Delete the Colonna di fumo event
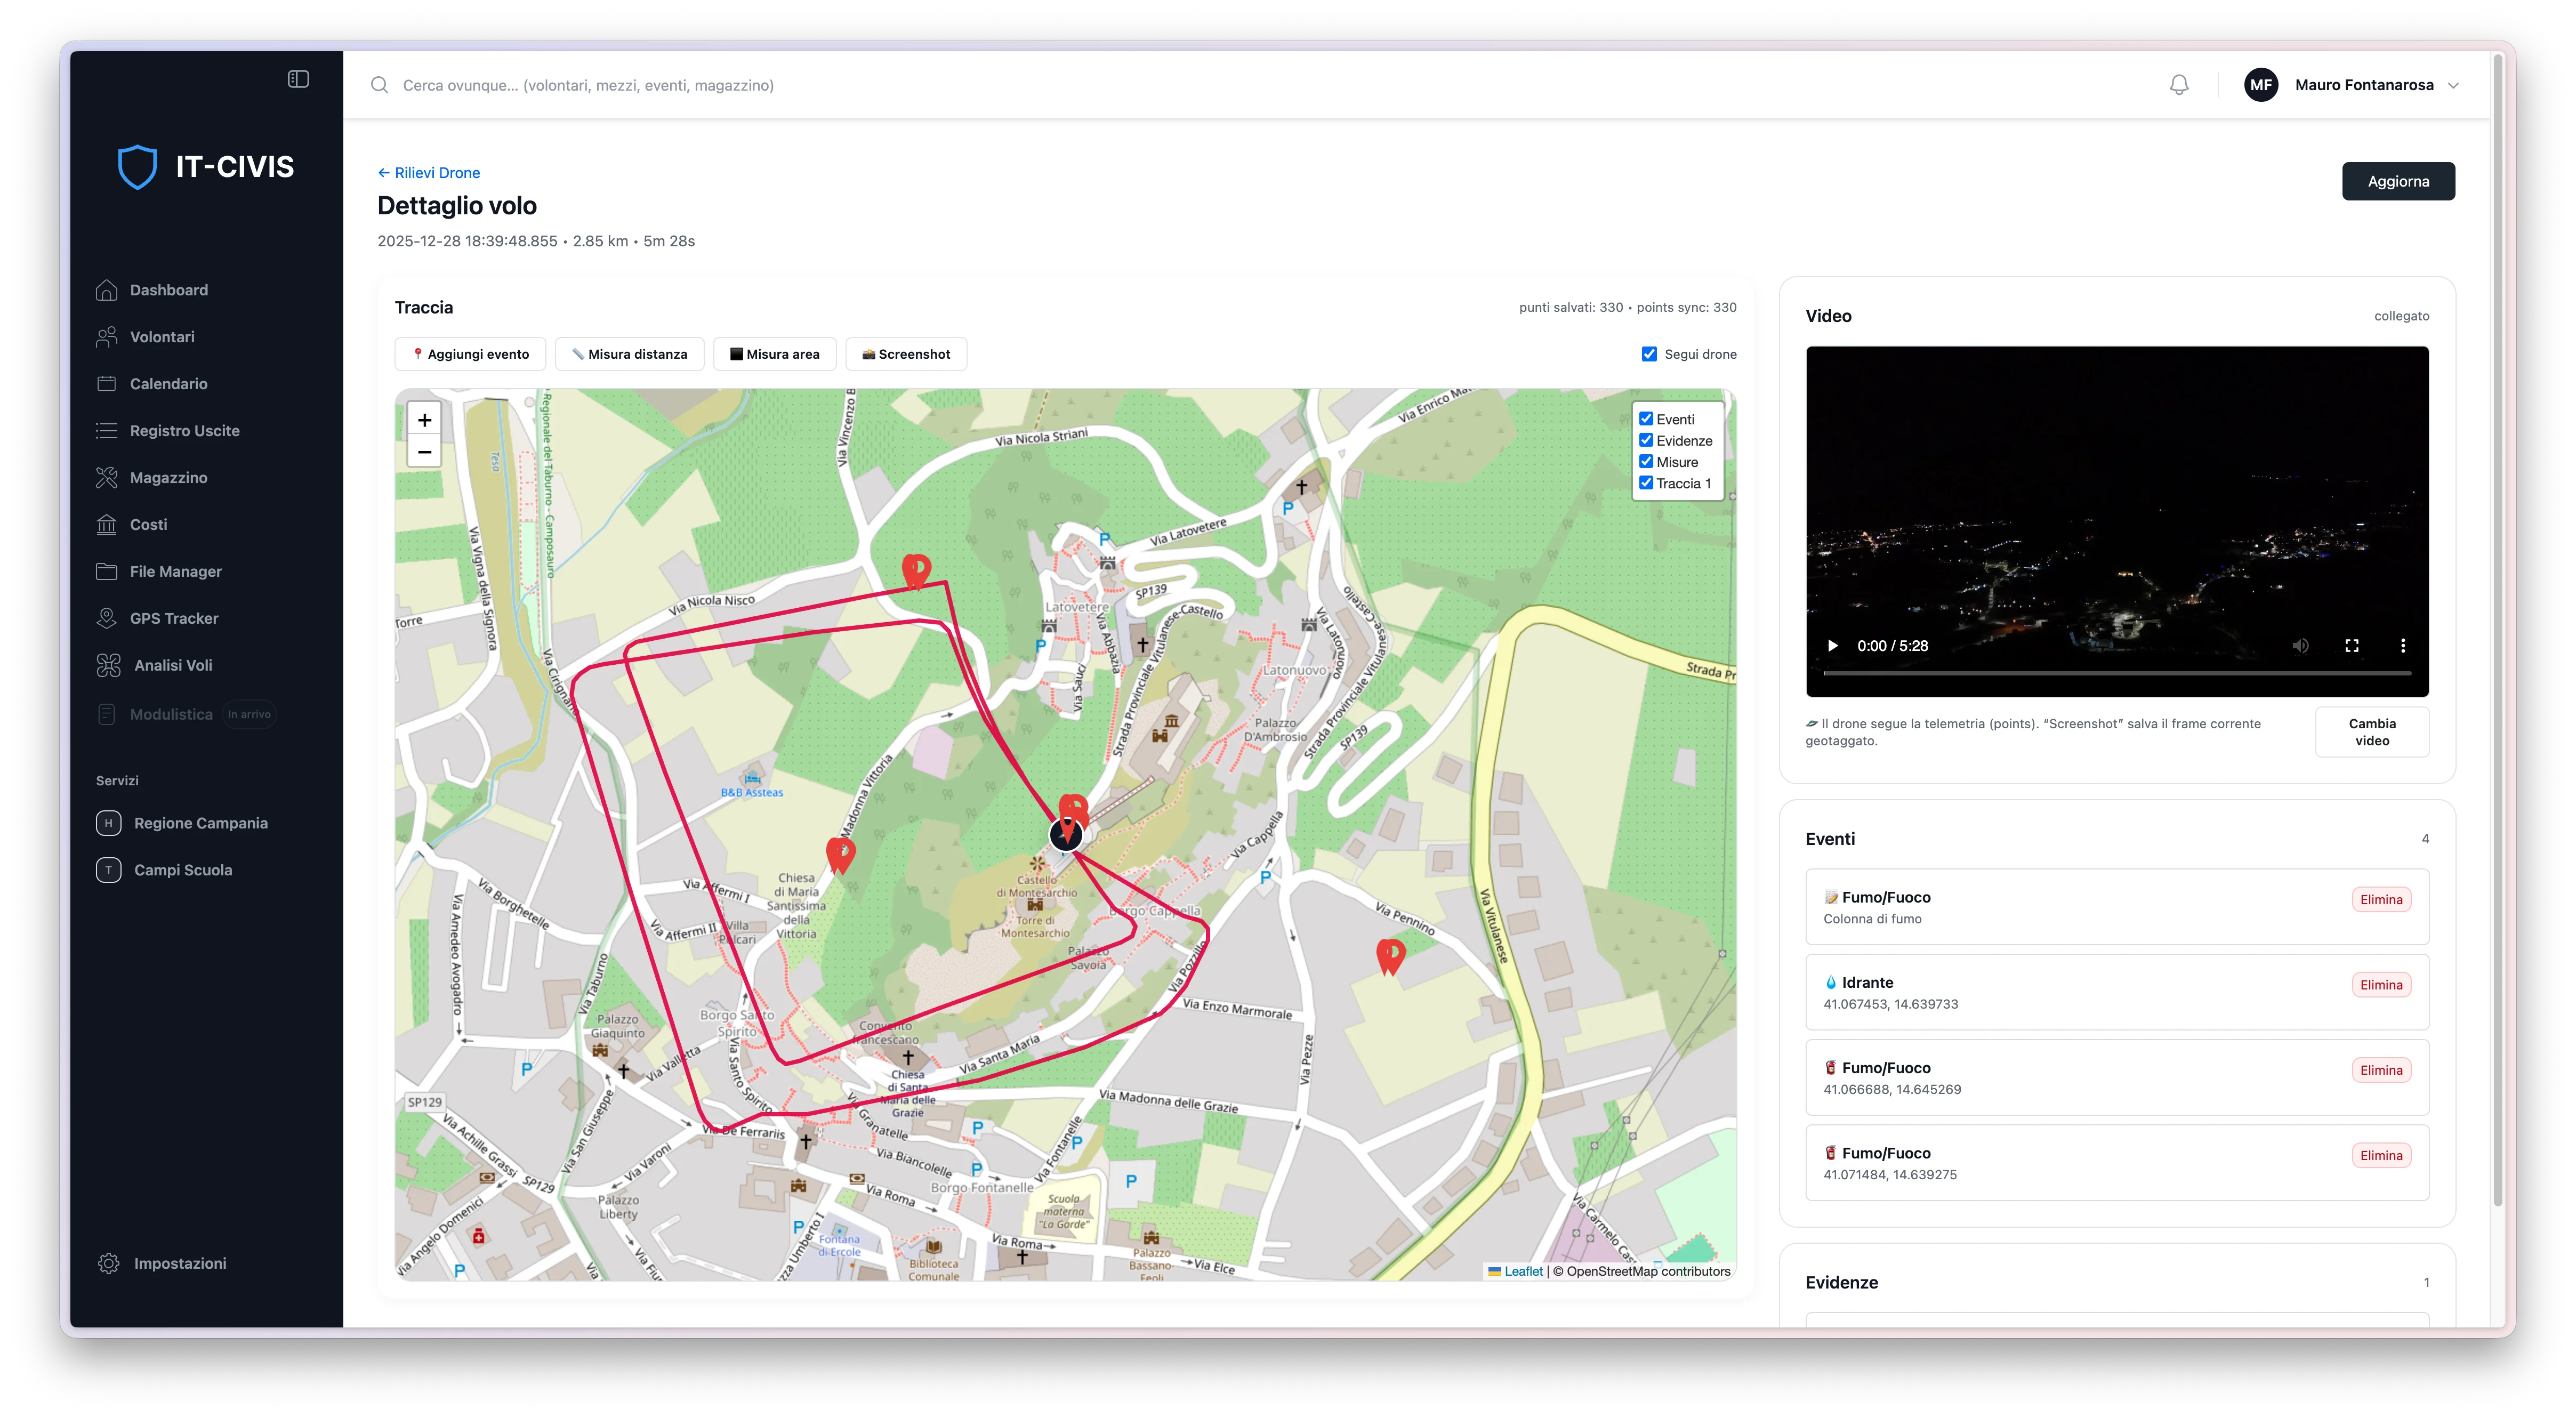This screenshot has height=1417, width=2576. click(2380, 899)
